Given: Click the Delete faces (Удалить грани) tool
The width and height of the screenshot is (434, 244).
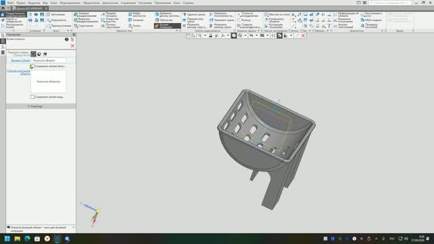Looking at the screenshot, I should pos(194,14).
